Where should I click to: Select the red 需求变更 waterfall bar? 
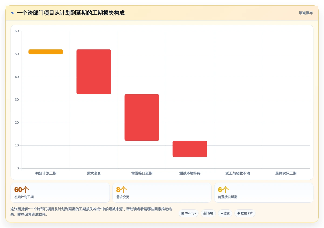pos(94,72)
